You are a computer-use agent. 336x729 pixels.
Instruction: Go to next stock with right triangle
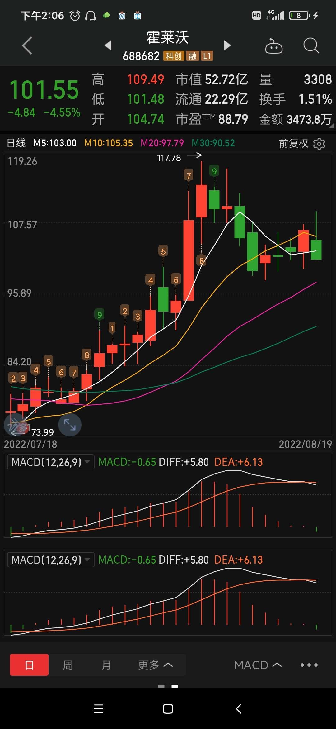tap(227, 45)
